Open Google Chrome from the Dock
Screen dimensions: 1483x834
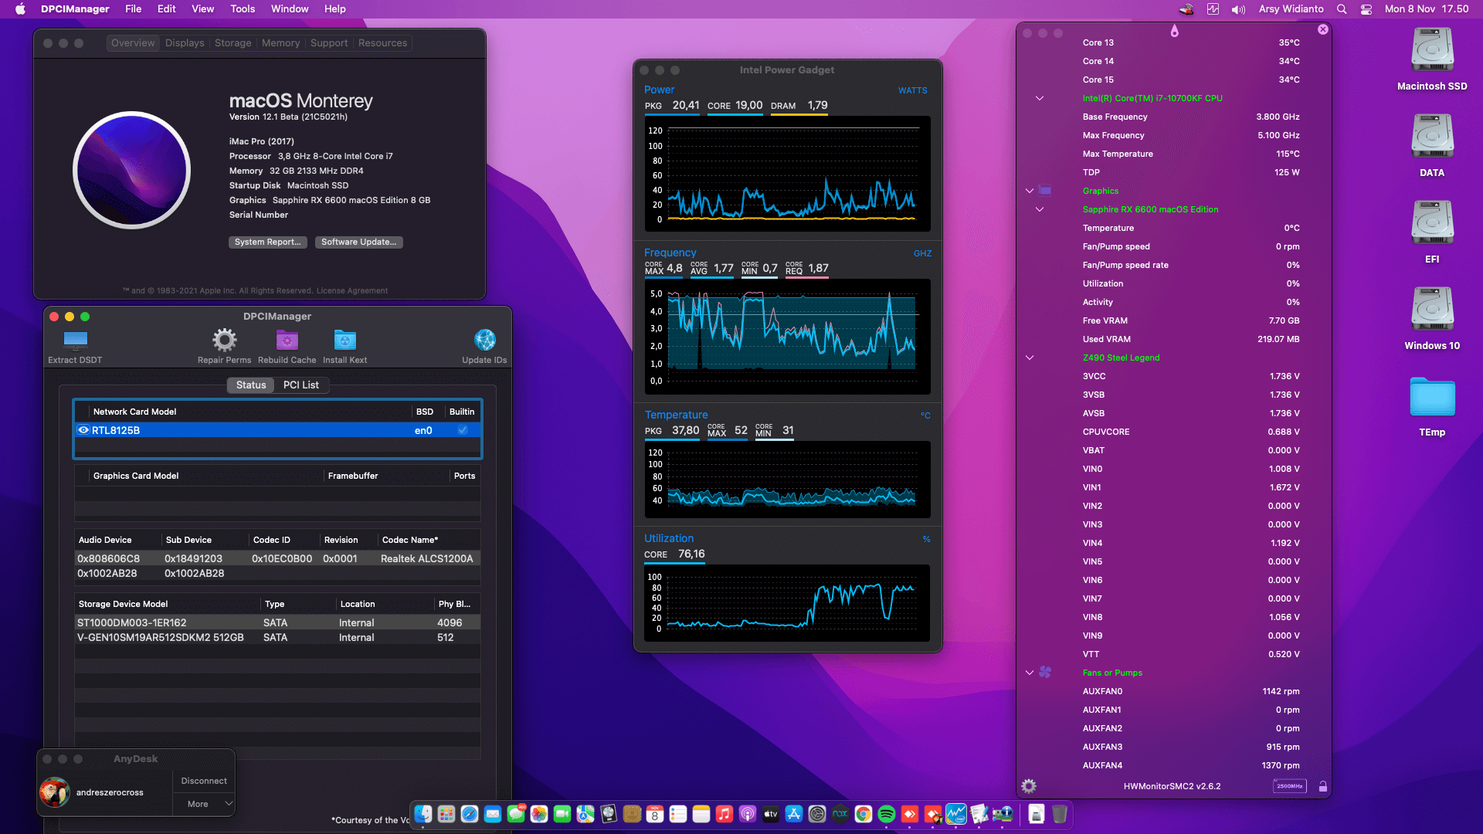[x=864, y=814]
